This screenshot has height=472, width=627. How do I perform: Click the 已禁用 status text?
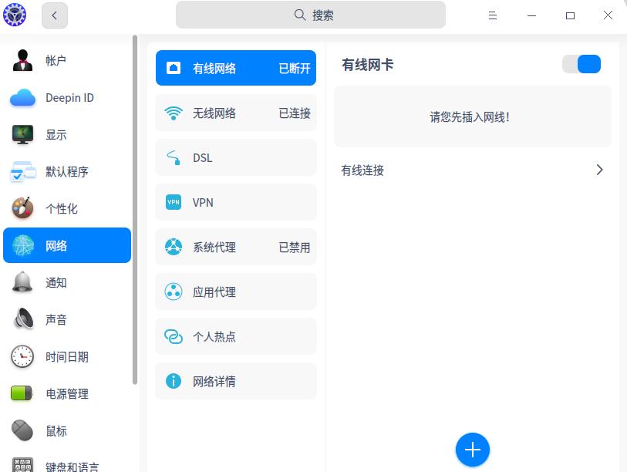point(295,248)
